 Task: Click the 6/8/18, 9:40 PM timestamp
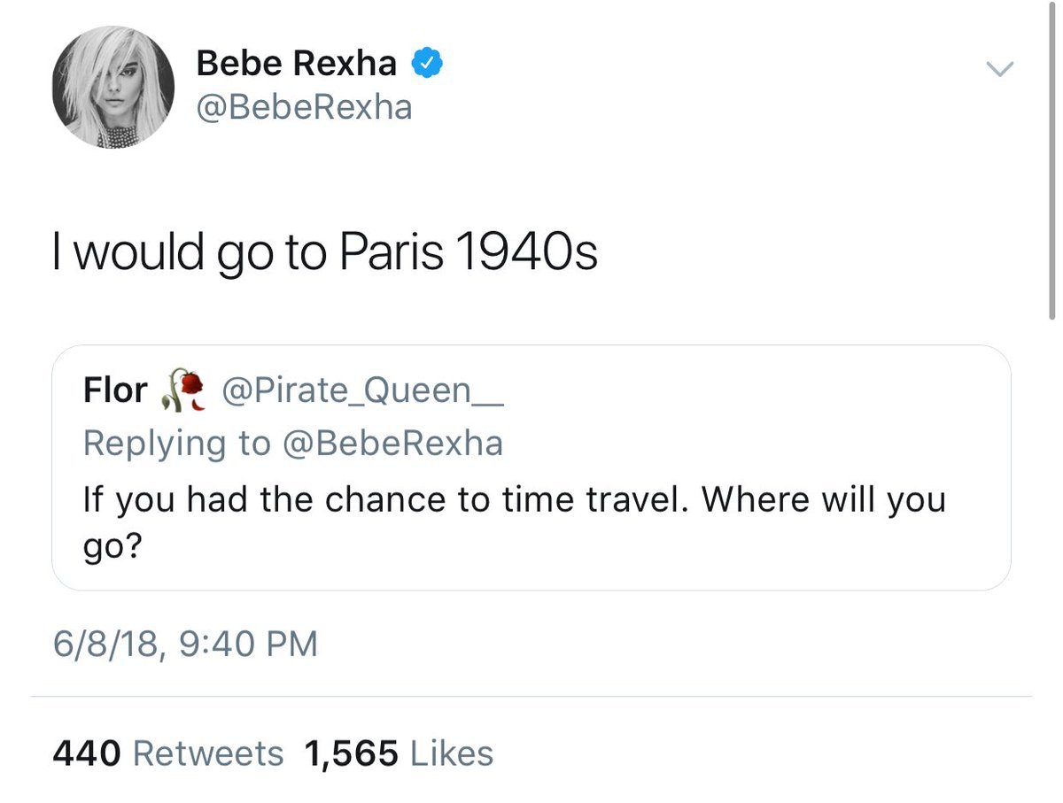(x=184, y=644)
